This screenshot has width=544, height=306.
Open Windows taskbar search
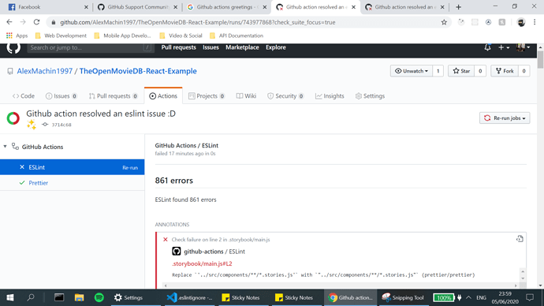click(x=31, y=297)
